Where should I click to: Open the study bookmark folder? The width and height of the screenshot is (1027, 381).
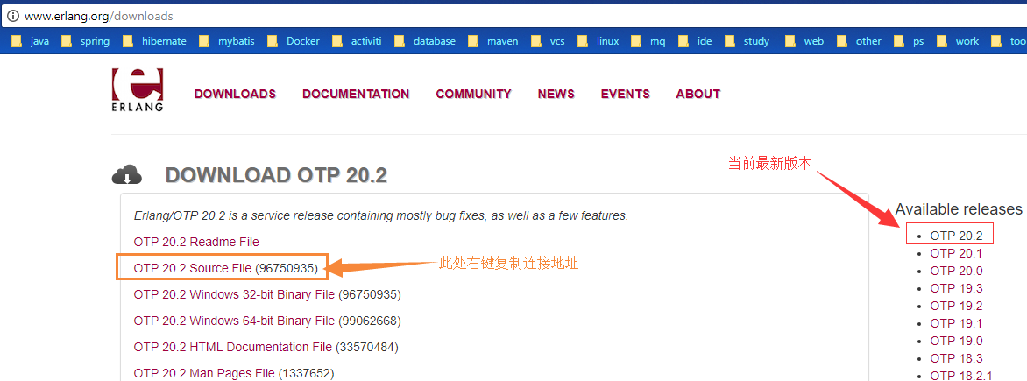coord(748,41)
